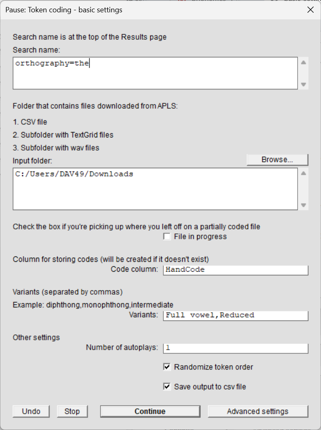Edit the Variants field
321x430 pixels.
(x=236, y=315)
